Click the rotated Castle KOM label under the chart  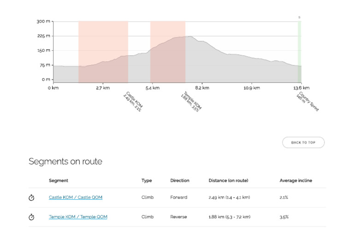click(133, 102)
